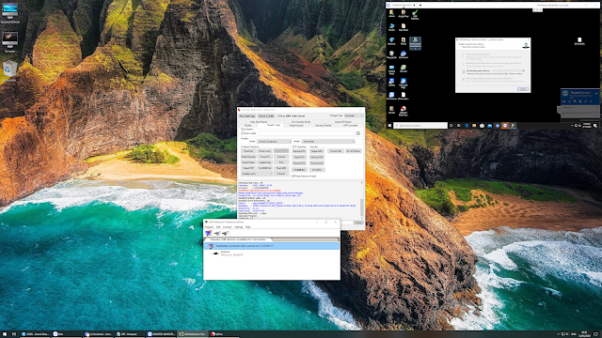Viewport: 602px width, 338px height.
Task: Click the loader path input field in UMT
Action: [307, 133]
